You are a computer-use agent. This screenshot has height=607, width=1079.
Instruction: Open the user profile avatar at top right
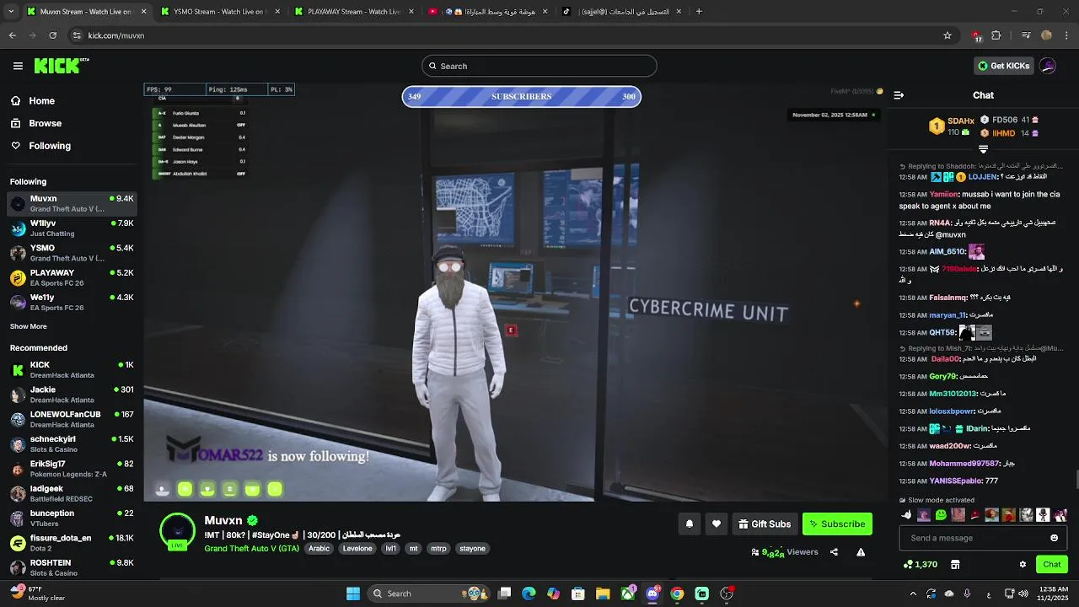1048,66
